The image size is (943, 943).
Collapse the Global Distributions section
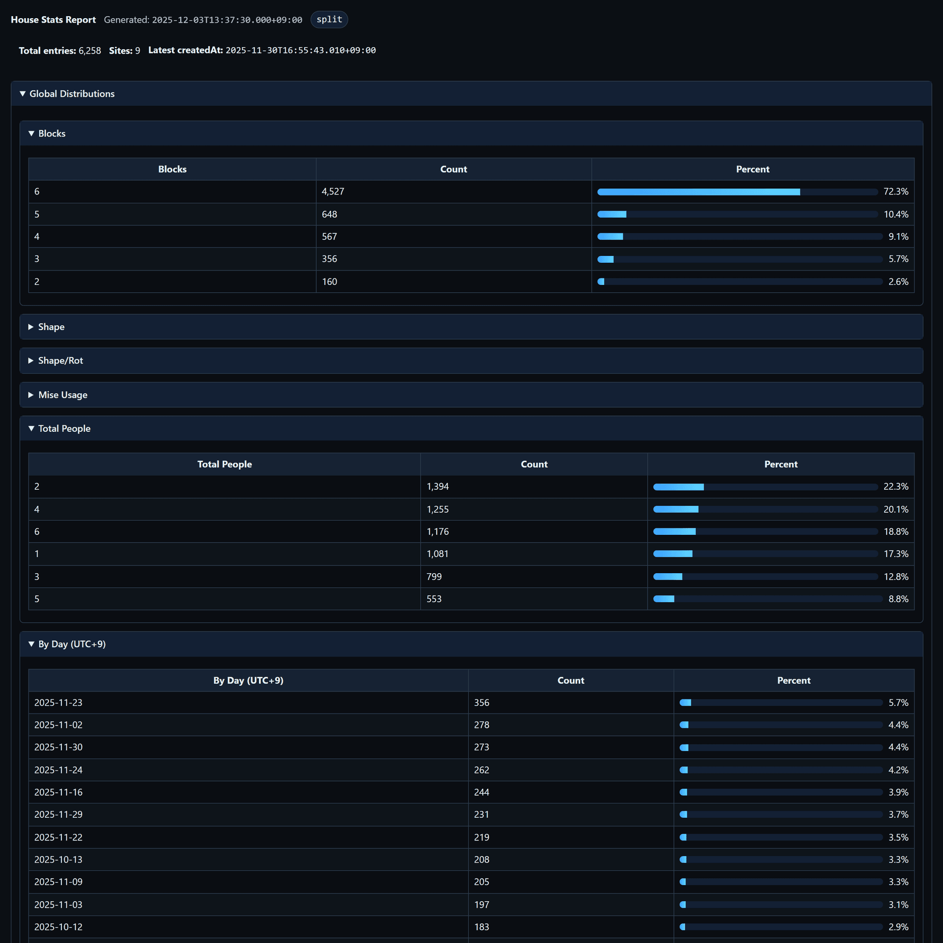pos(471,94)
